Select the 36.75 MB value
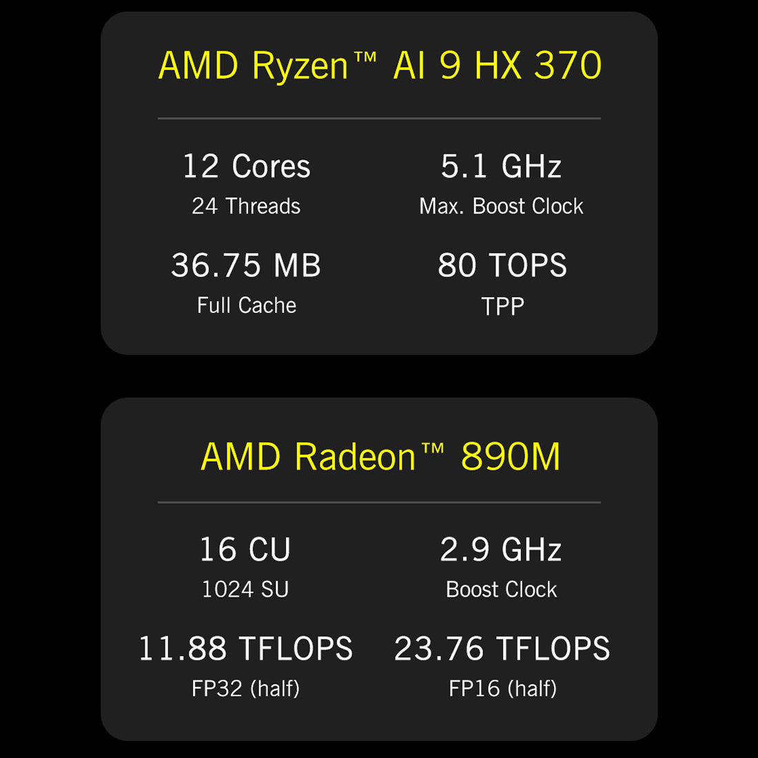The width and height of the screenshot is (758, 758). (x=246, y=266)
